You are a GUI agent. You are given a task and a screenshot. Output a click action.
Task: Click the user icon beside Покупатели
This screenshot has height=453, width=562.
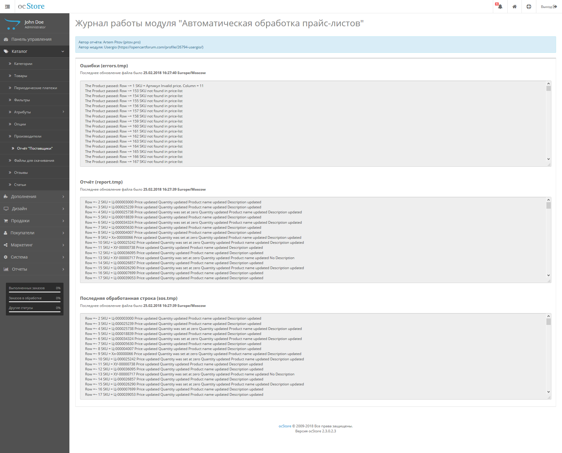[x=5, y=233]
